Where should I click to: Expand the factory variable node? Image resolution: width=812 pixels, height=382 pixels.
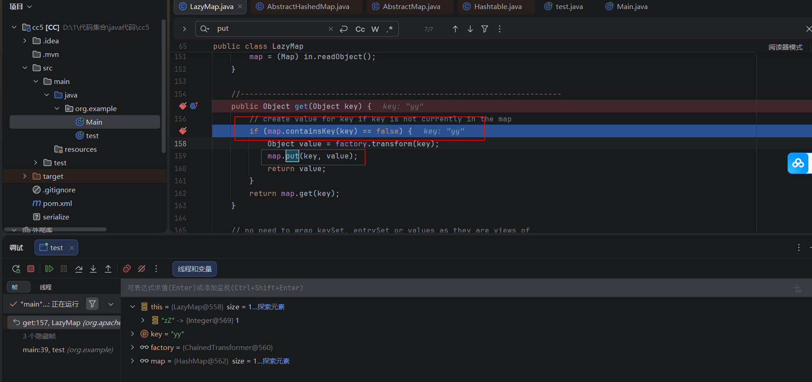tap(132, 347)
